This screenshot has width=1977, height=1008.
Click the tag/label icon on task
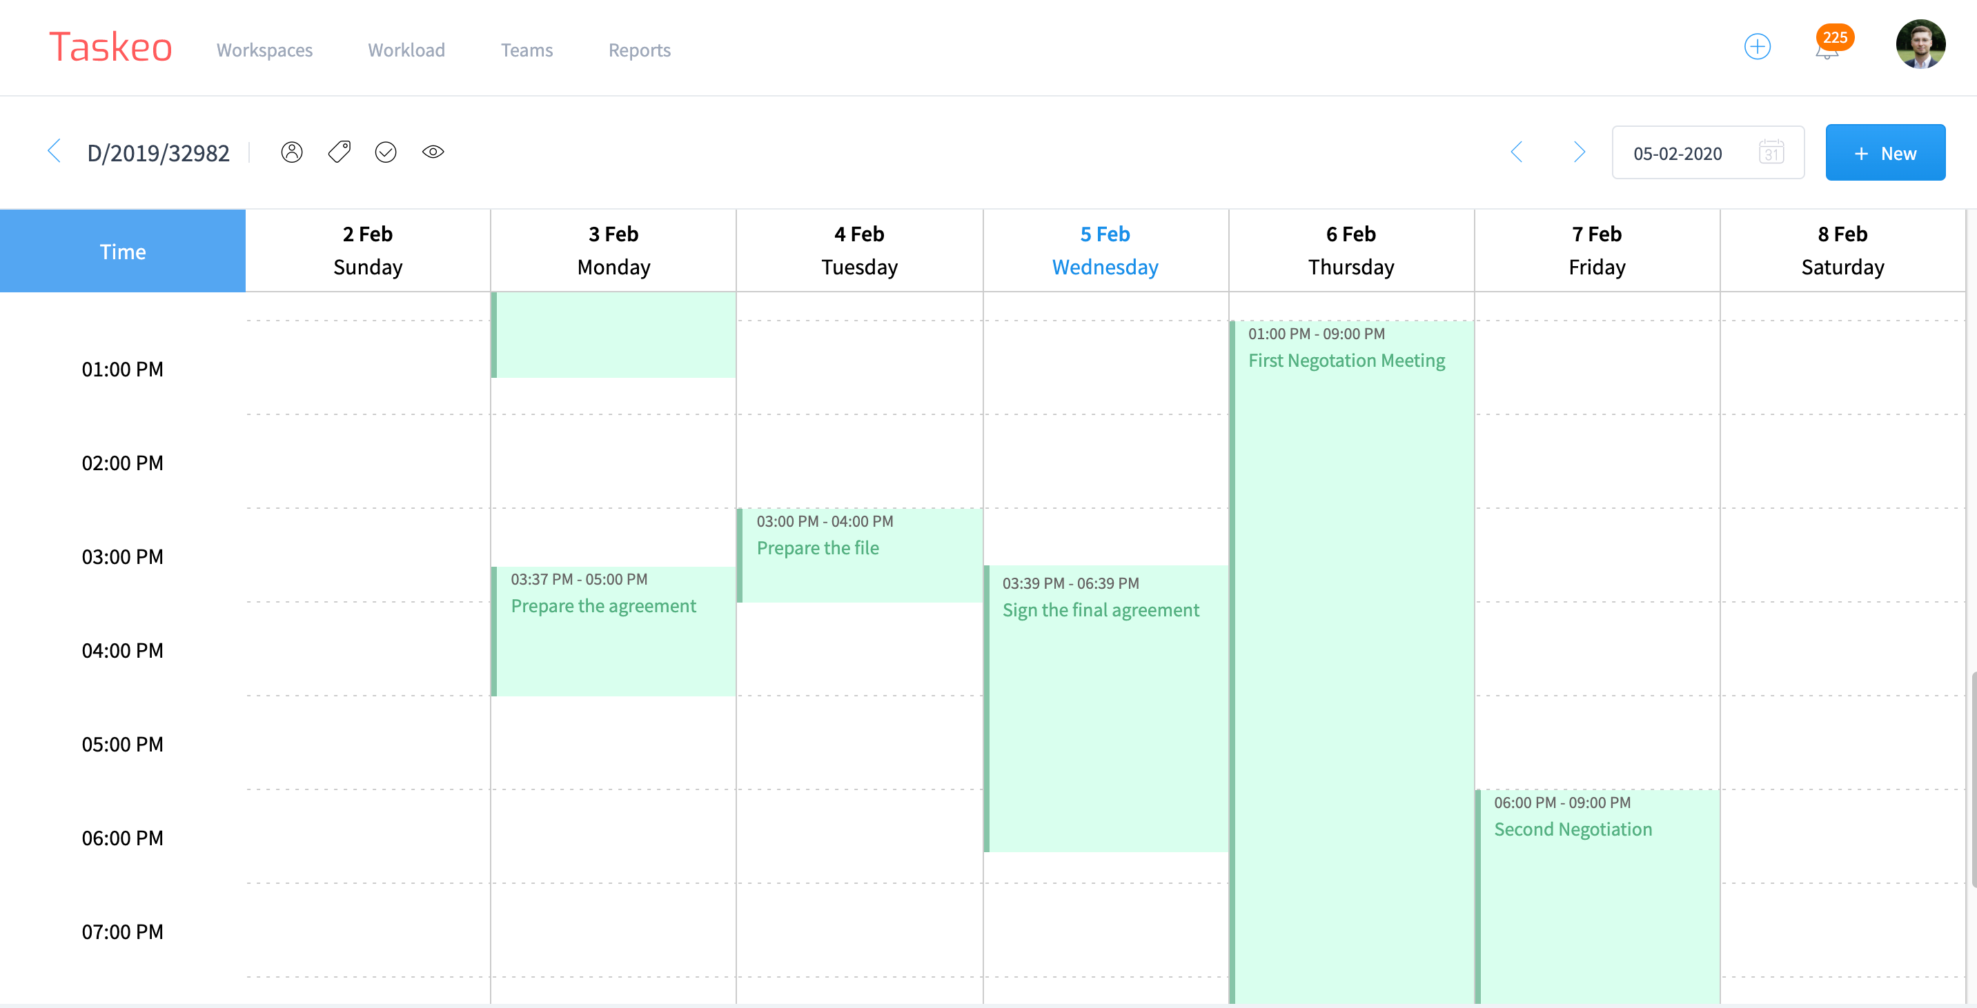(338, 152)
